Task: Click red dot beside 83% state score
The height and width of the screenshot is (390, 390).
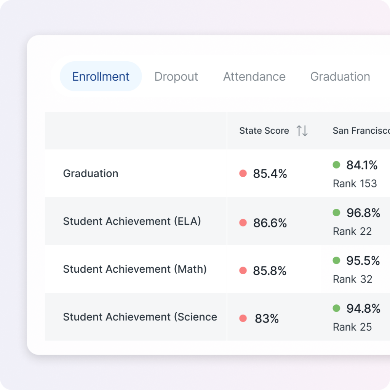Action: click(243, 318)
